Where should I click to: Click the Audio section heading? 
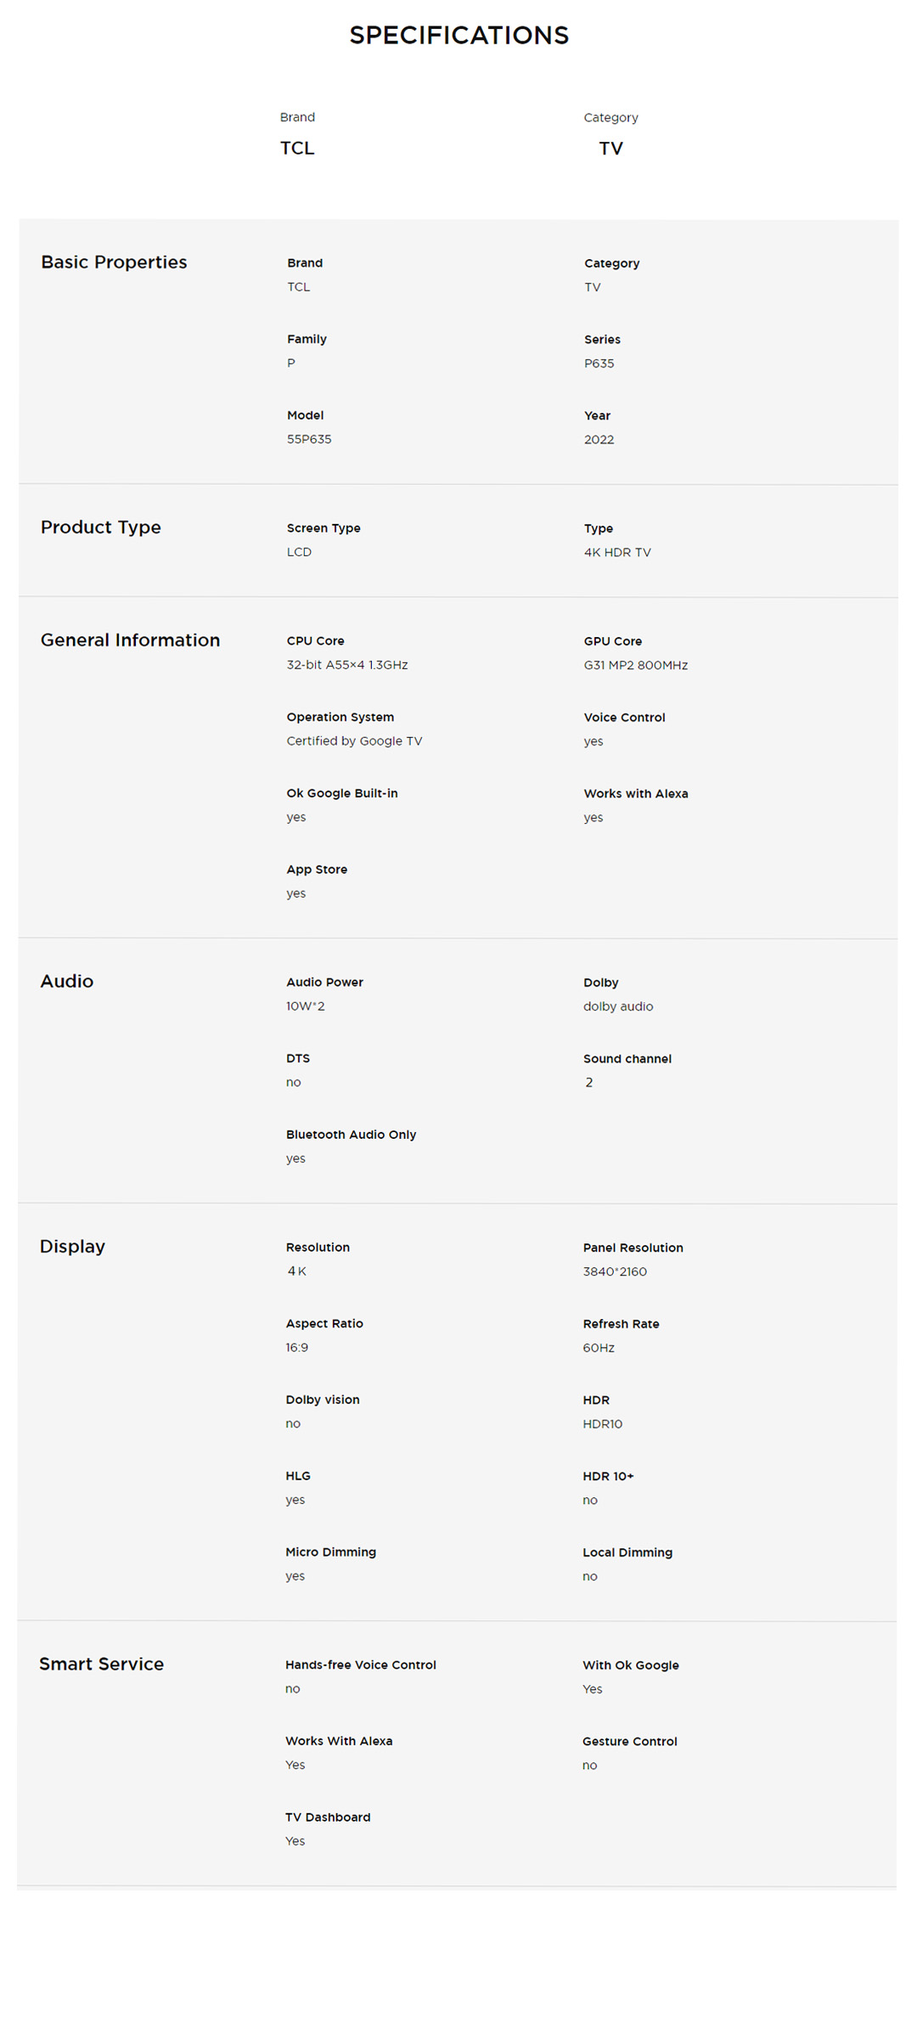click(x=66, y=982)
